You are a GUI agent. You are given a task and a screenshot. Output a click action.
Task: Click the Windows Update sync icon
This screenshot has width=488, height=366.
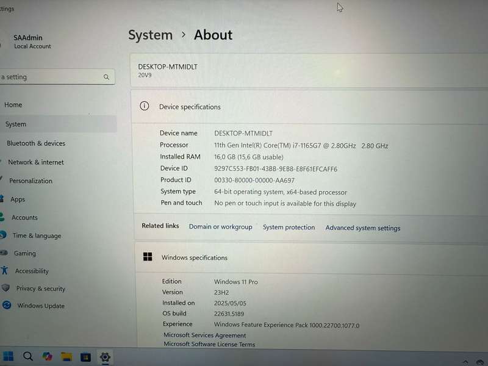coord(7,305)
